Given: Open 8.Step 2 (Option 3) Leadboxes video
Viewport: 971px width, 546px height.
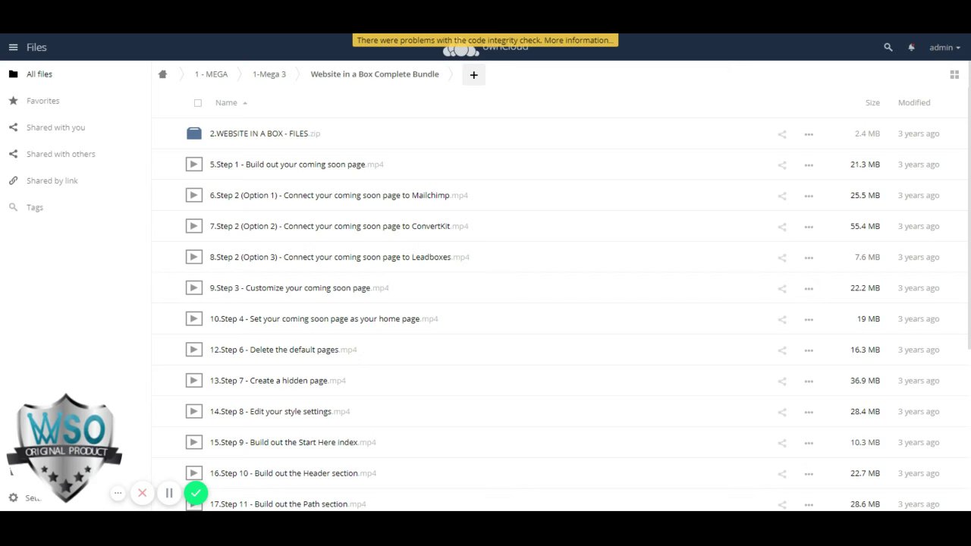Looking at the screenshot, I should (x=340, y=257).
